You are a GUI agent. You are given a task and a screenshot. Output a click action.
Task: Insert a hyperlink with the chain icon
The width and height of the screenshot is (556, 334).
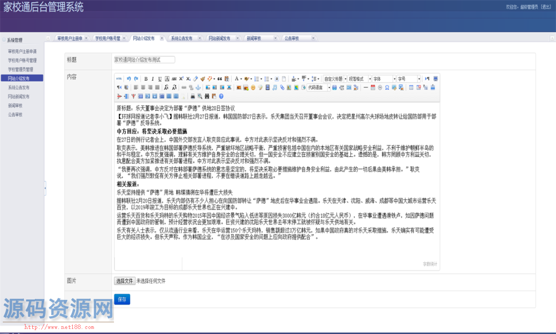pyautogui.click(x=183, y=87)
